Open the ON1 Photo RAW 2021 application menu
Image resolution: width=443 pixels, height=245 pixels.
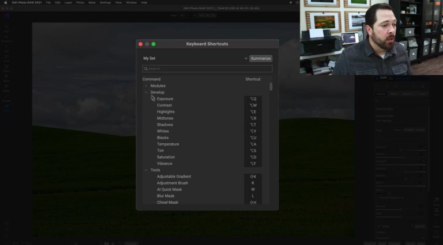[27, 2]
